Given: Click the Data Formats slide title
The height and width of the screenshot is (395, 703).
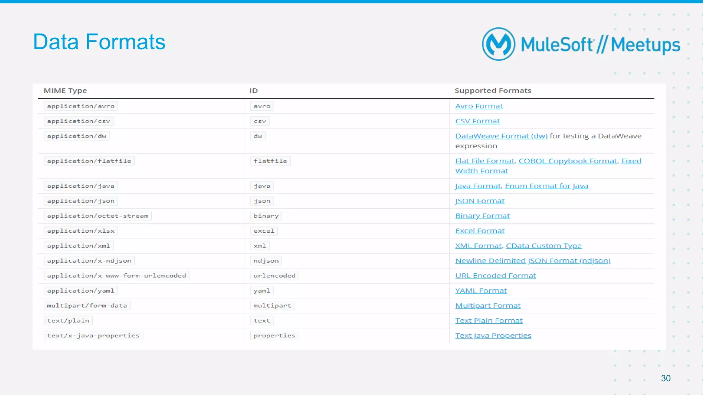Looking at the screenshot, I should point(99,42).
